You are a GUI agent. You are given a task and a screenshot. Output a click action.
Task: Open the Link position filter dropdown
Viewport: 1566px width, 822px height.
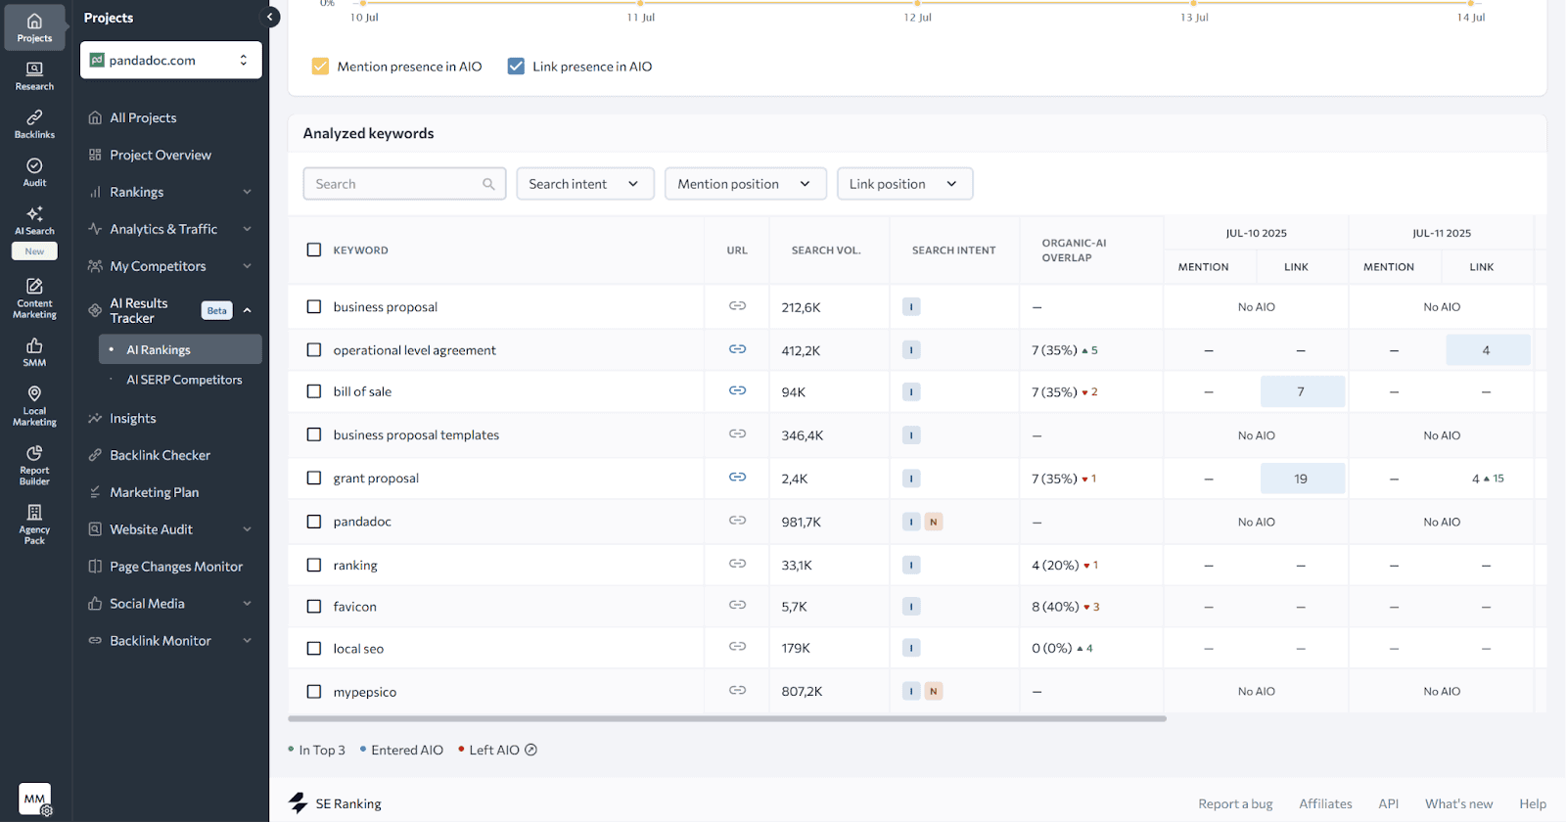904,184
